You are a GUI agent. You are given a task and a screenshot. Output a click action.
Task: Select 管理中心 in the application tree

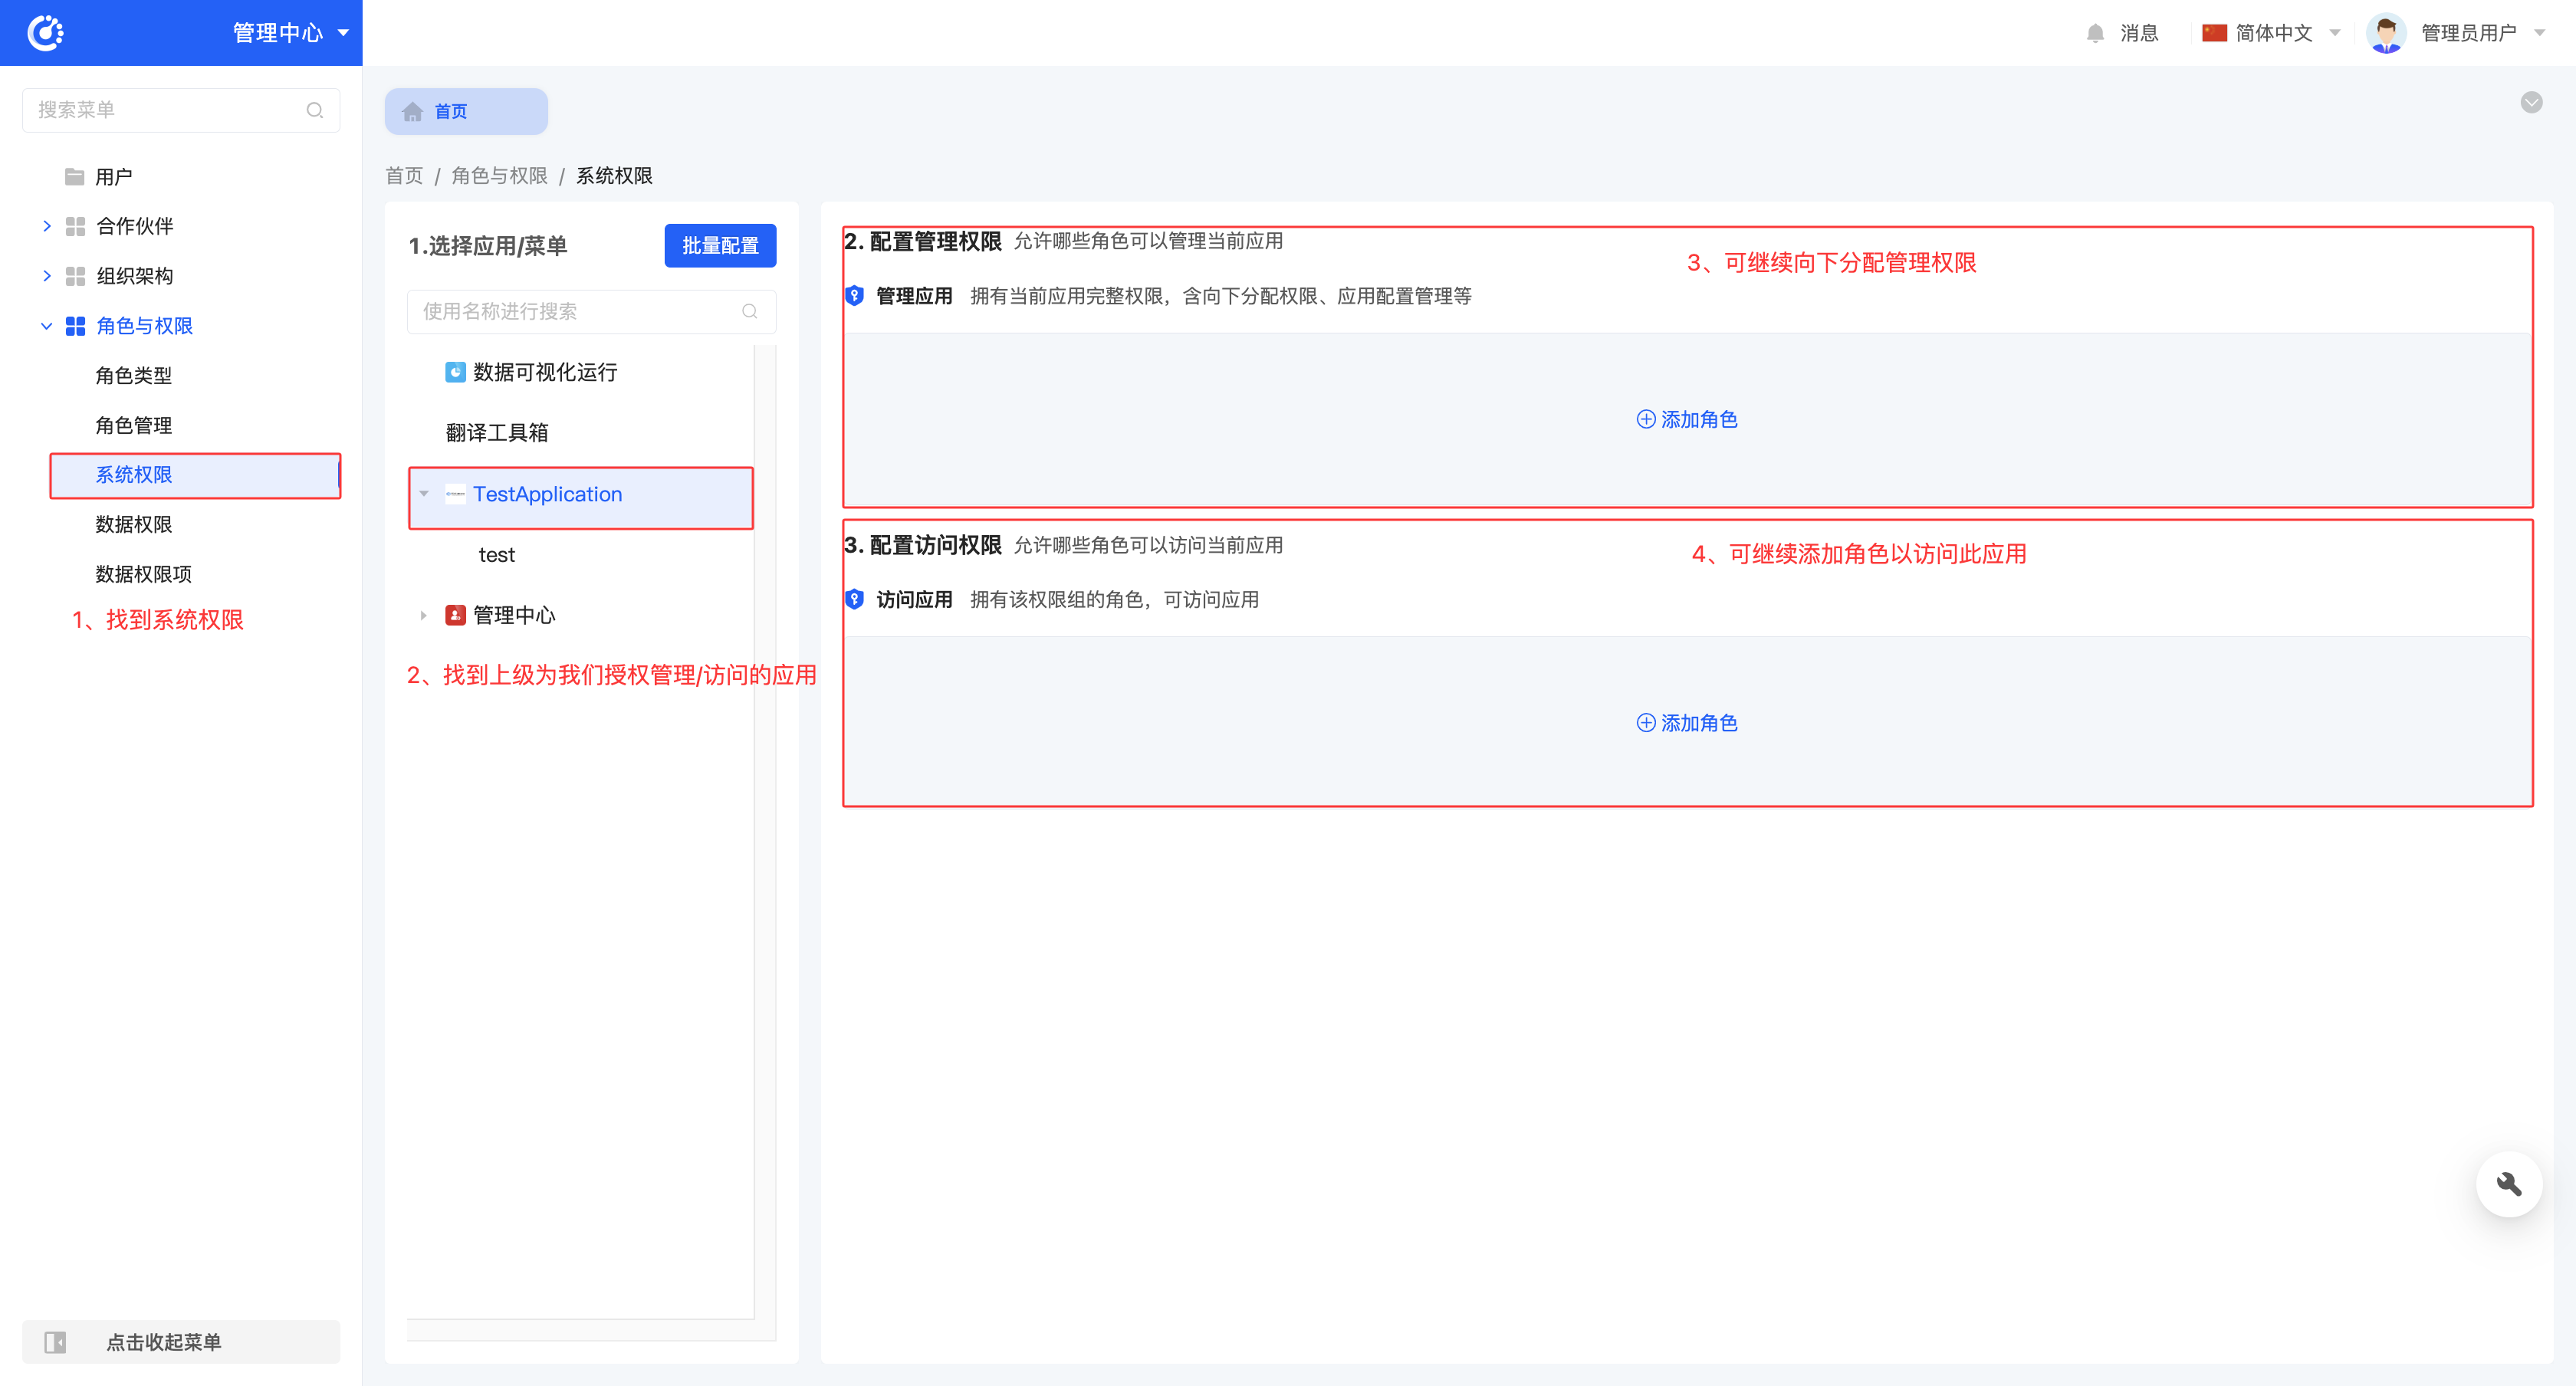[x=514, y=616]
